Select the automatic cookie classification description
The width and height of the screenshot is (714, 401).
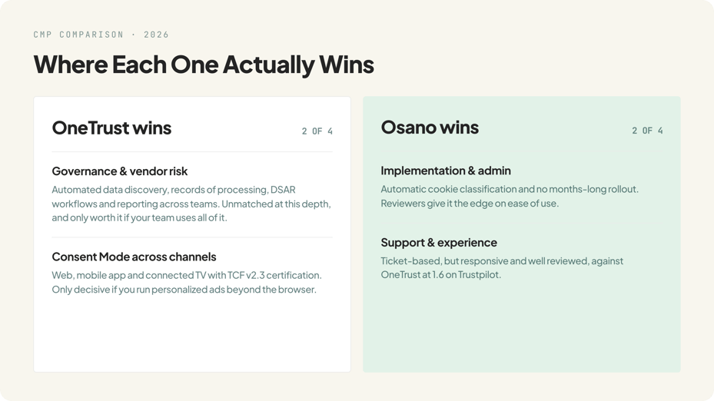coord(510,196)
